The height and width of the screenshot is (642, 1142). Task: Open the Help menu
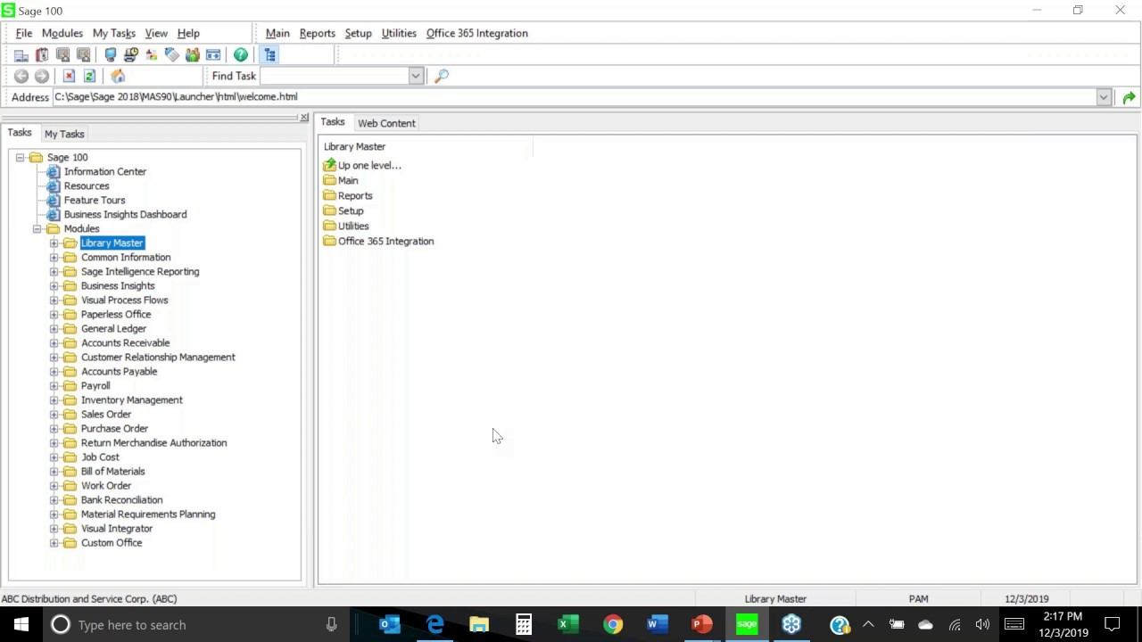click(x=188, y=33)
